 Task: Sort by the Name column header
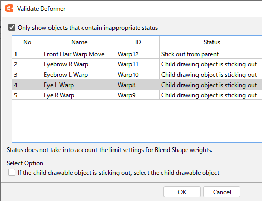coord(79,42)
